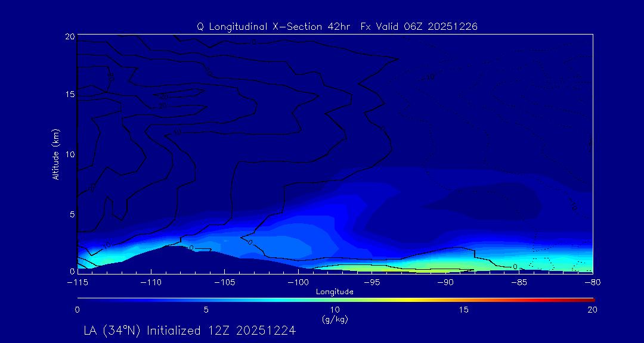Click the horizontal humidity color scale bar
This screenshot has height=343, width=644.
pyautogui.click(x=336, y=300)
